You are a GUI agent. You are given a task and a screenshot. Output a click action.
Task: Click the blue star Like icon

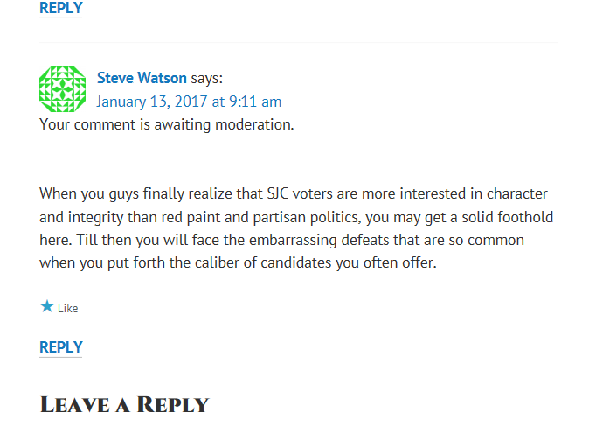(47, 307)
